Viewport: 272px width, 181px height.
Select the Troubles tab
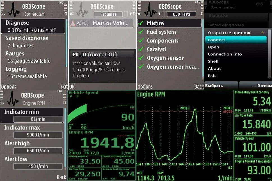click(108, 14)
